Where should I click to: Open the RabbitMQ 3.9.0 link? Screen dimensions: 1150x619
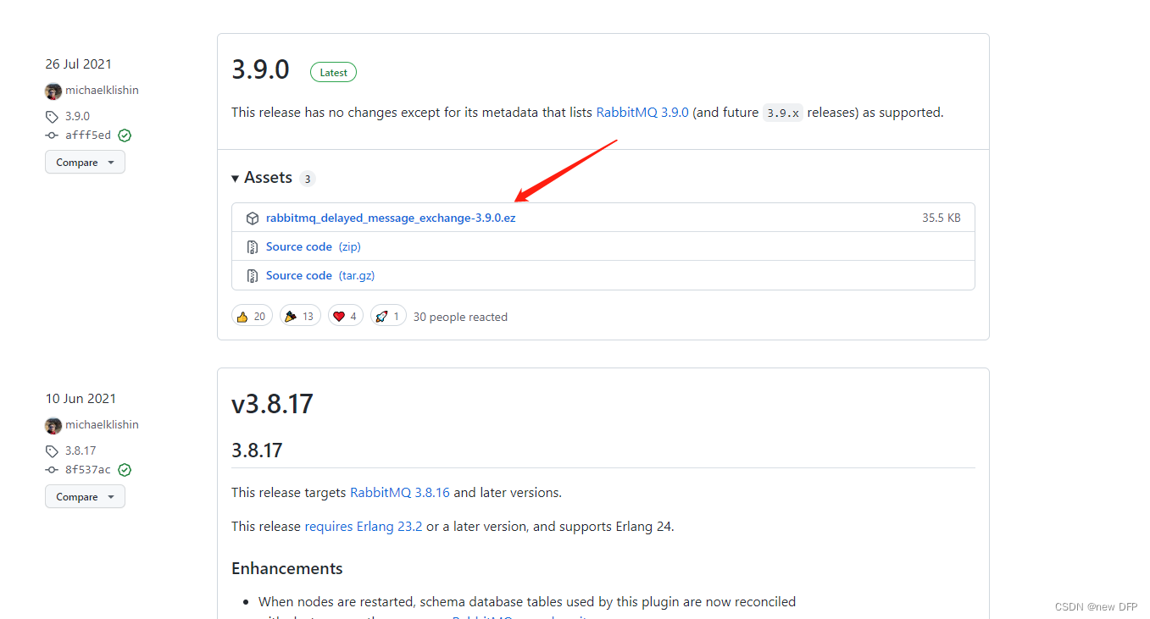(642, 113)
